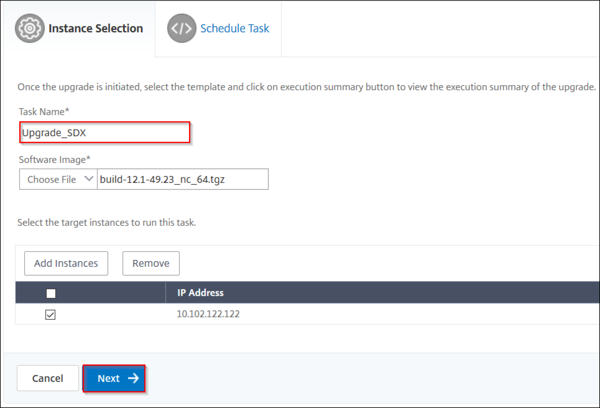Image resolution: width=600 pixels, height=408 pixels.
Task: Focus the Task Name field containing Upgrade_SDX
Action: 104,133
